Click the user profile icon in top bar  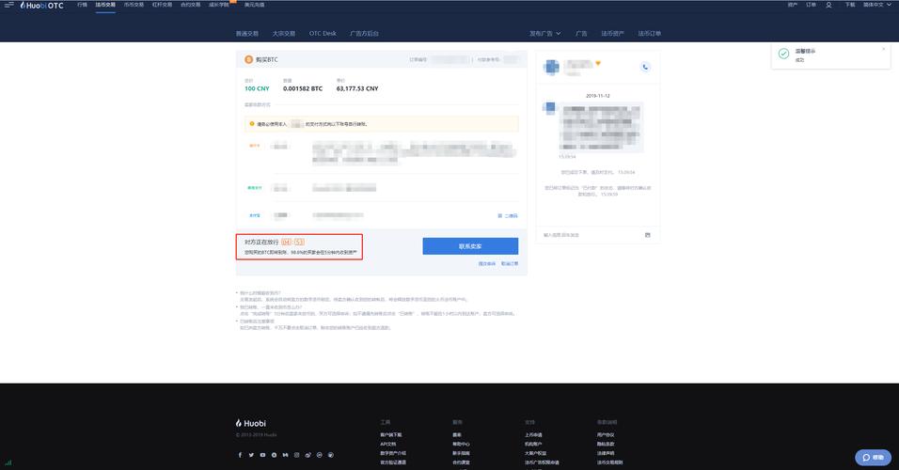828,5
